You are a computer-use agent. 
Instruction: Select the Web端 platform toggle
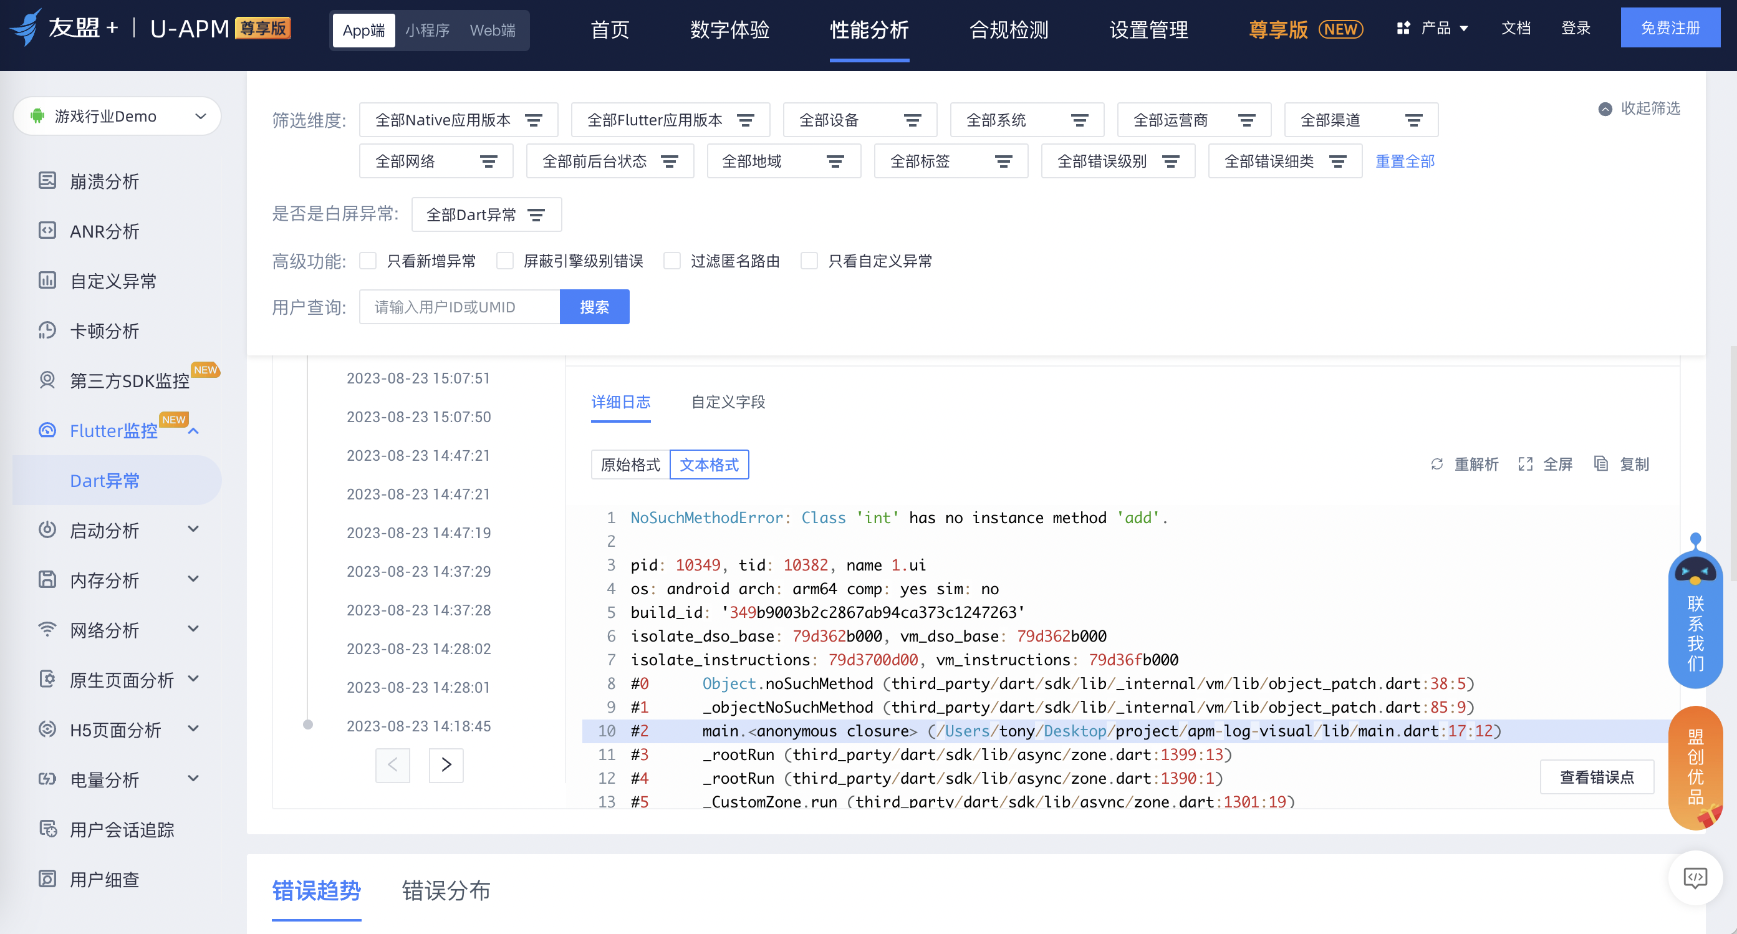pyautogui.click(x=493, y=31)
